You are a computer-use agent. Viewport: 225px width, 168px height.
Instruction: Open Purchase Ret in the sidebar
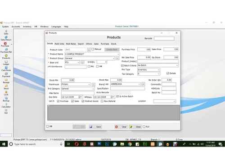(6, 51)
